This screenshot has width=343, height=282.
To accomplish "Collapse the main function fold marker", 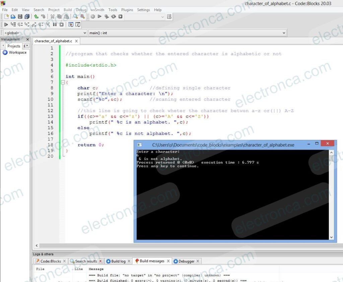I will point(63,83).
